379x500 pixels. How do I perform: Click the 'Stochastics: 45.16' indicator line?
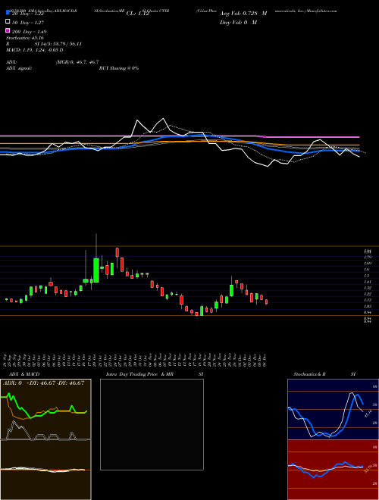[x=25, y=38]
